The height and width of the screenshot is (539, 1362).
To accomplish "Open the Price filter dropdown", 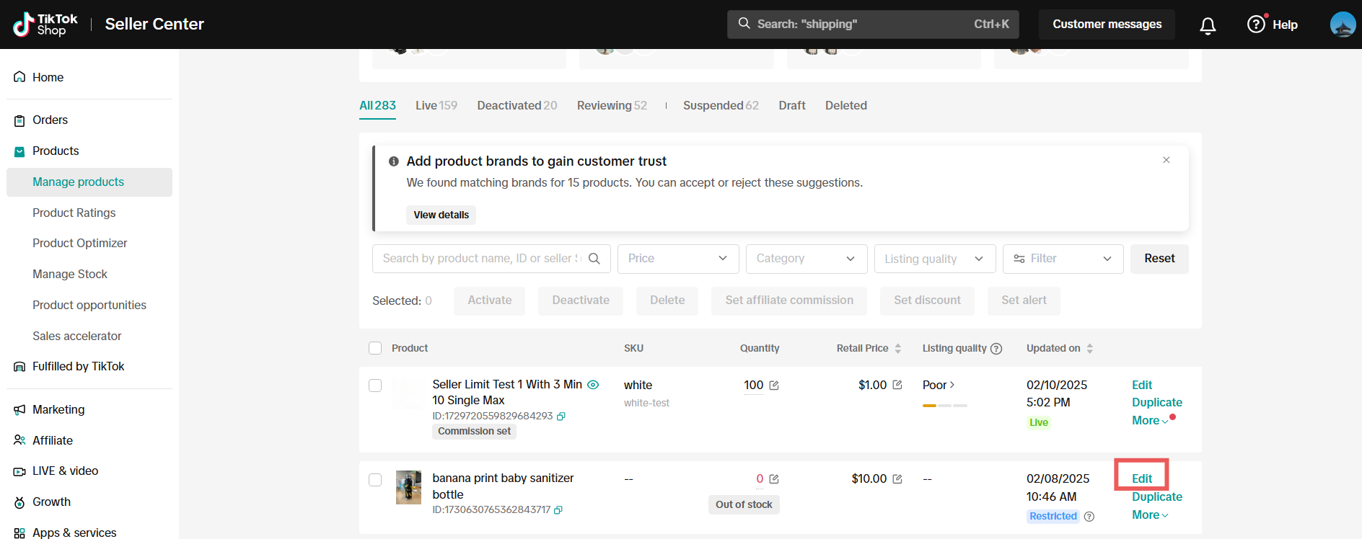I will coord(677,259).
